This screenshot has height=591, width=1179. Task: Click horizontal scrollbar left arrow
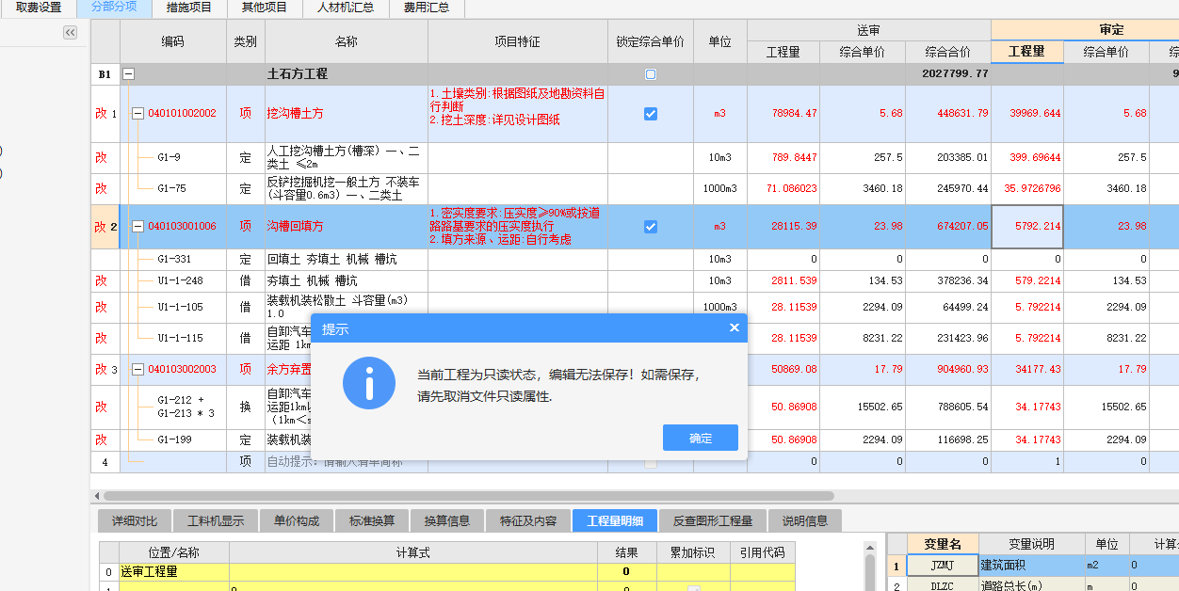(x=96, y=495)
